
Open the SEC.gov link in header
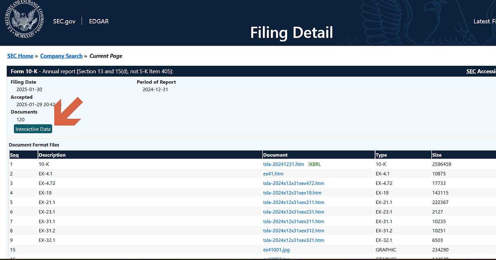[x=64, y=21]
